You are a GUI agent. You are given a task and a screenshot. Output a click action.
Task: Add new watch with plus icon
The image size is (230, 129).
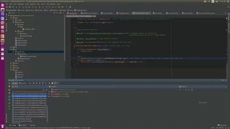coord(180,90)
